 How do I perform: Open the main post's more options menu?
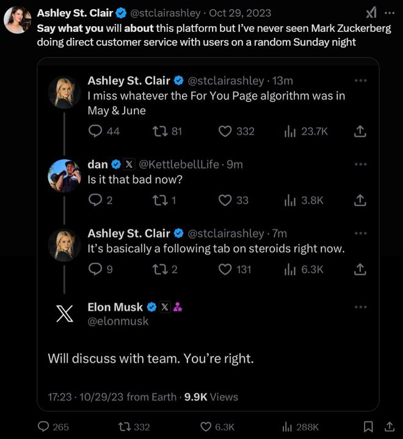point(388,13)
